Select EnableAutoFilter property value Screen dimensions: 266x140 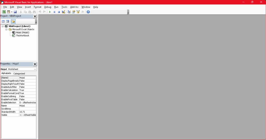[x=28, y=87]
